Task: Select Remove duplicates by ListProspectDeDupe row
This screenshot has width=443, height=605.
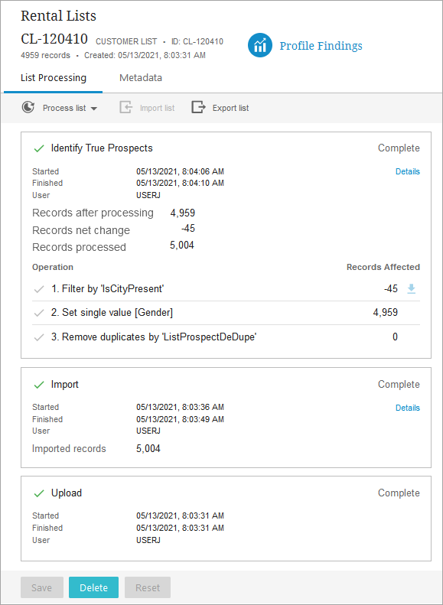Action: coord(226,337)
